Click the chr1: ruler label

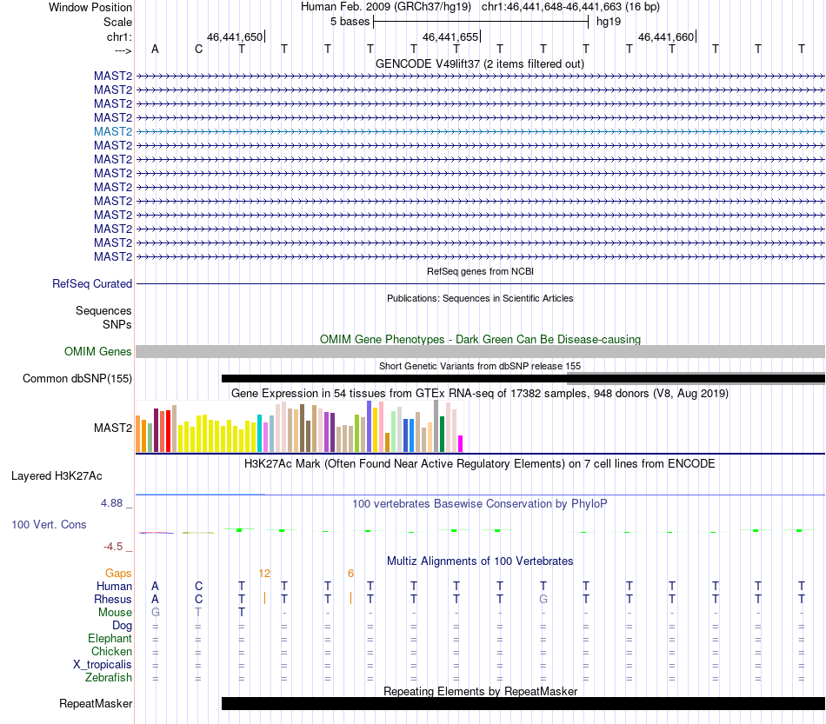[x=119, y=37]
